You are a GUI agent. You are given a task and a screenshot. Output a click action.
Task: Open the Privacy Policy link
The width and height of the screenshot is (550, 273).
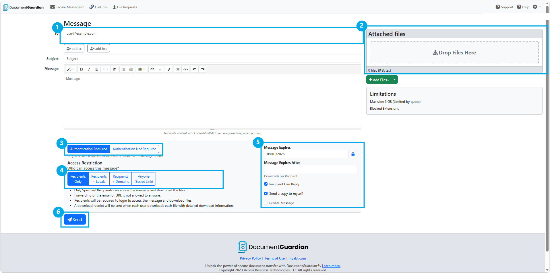tap(250, 258)
